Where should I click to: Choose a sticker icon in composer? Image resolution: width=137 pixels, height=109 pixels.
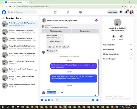pyautogui.click(x=49, y=100)
